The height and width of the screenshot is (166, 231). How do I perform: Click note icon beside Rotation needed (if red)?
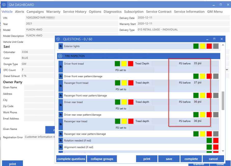[61, 141]
